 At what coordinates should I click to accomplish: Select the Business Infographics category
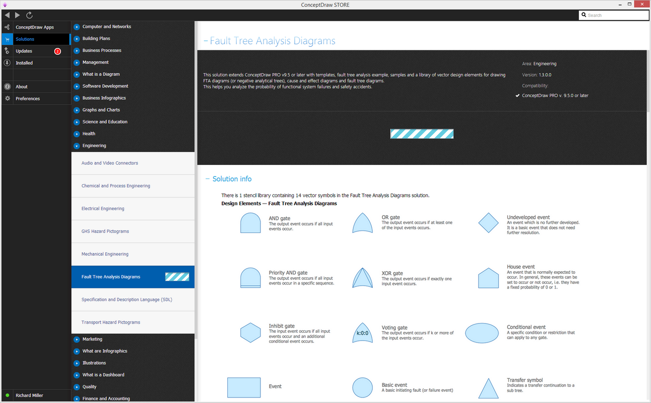coord(104,98)
